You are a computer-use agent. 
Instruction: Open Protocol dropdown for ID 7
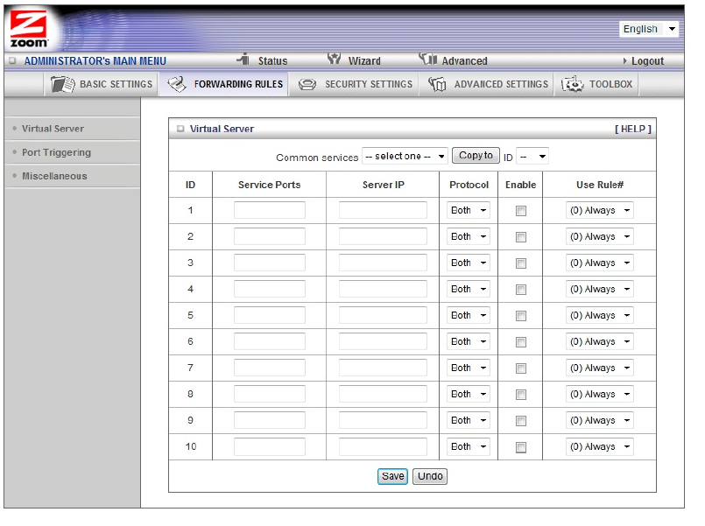coord(468,368)
